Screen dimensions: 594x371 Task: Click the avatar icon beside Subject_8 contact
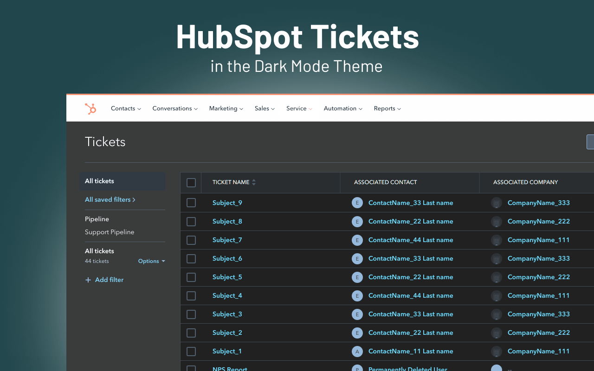(x=357, y=221)
